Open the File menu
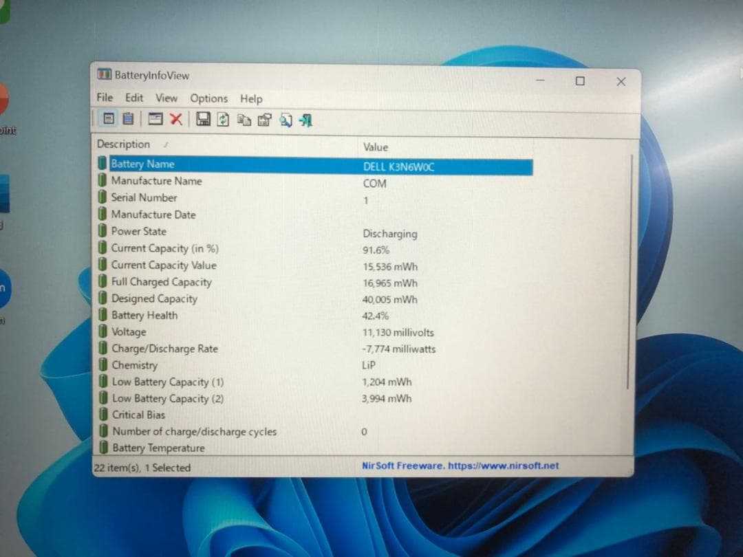Viewport: 743px width, 557px height. [105, 98]
